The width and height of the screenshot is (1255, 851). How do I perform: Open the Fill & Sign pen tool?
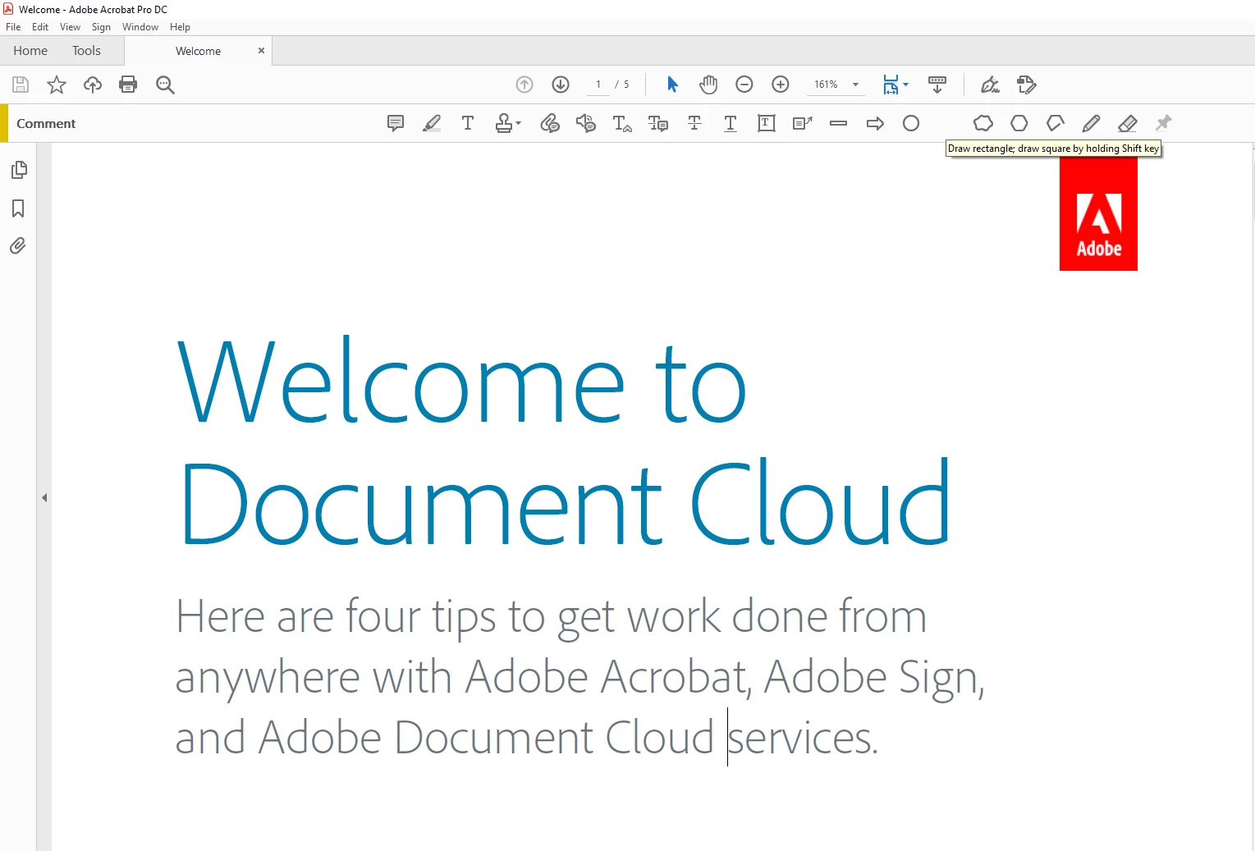[990, 85]
